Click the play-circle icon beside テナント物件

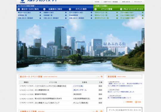pos(70,9)
